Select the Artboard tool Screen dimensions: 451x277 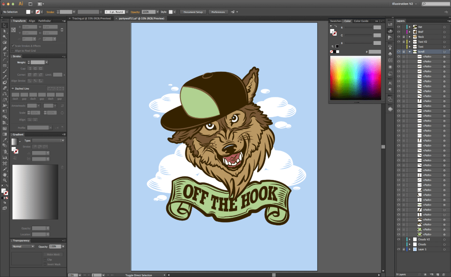pyautogui.click(x=5, y=163)
